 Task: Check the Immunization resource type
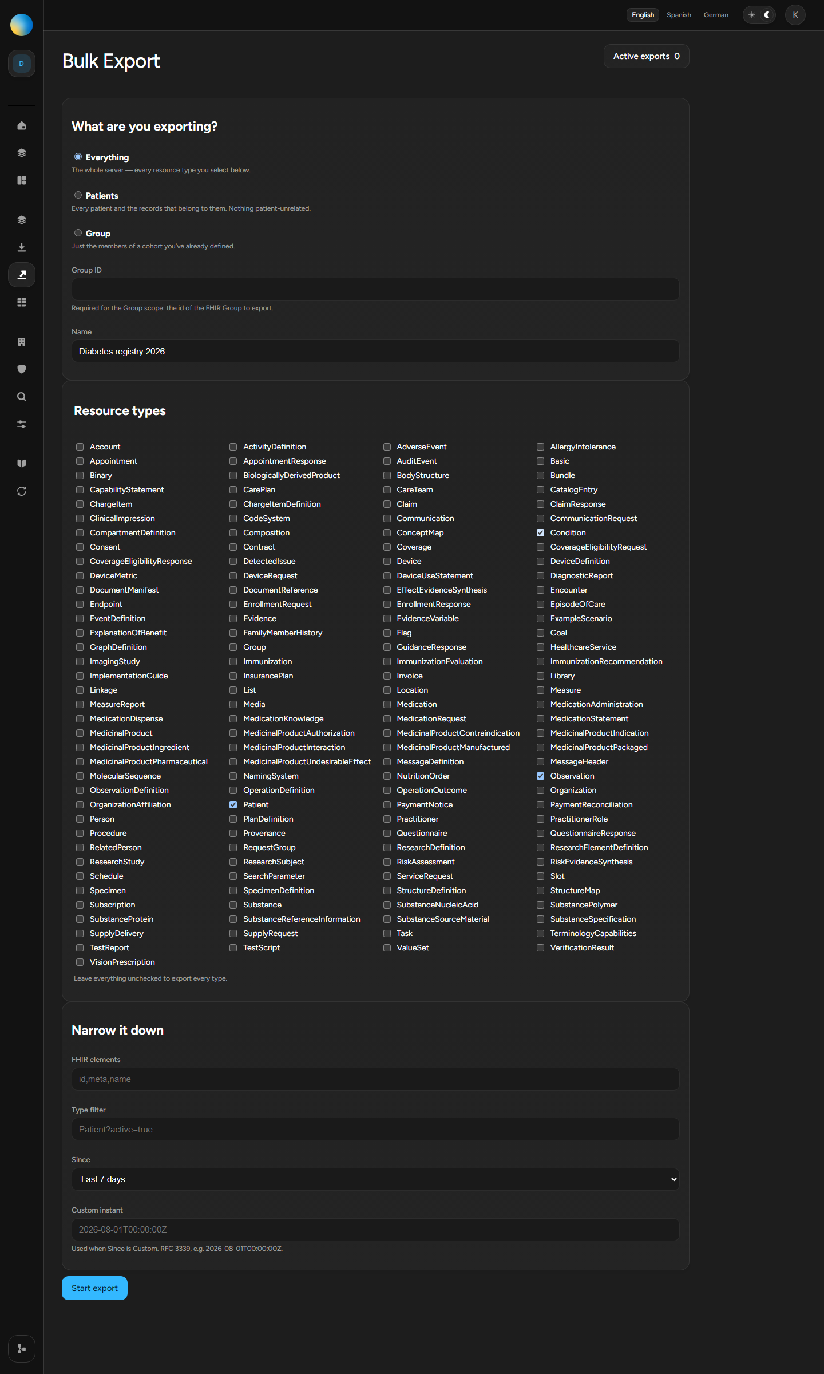pos(233,662)
